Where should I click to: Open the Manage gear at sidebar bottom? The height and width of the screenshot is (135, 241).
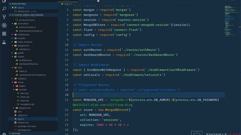pos(4,134)
